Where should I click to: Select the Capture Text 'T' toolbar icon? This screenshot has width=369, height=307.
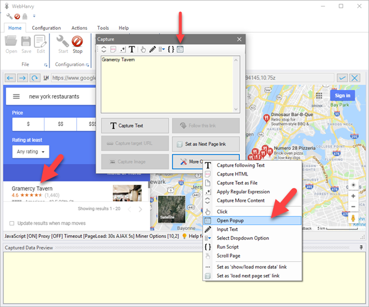coord(132,49)
